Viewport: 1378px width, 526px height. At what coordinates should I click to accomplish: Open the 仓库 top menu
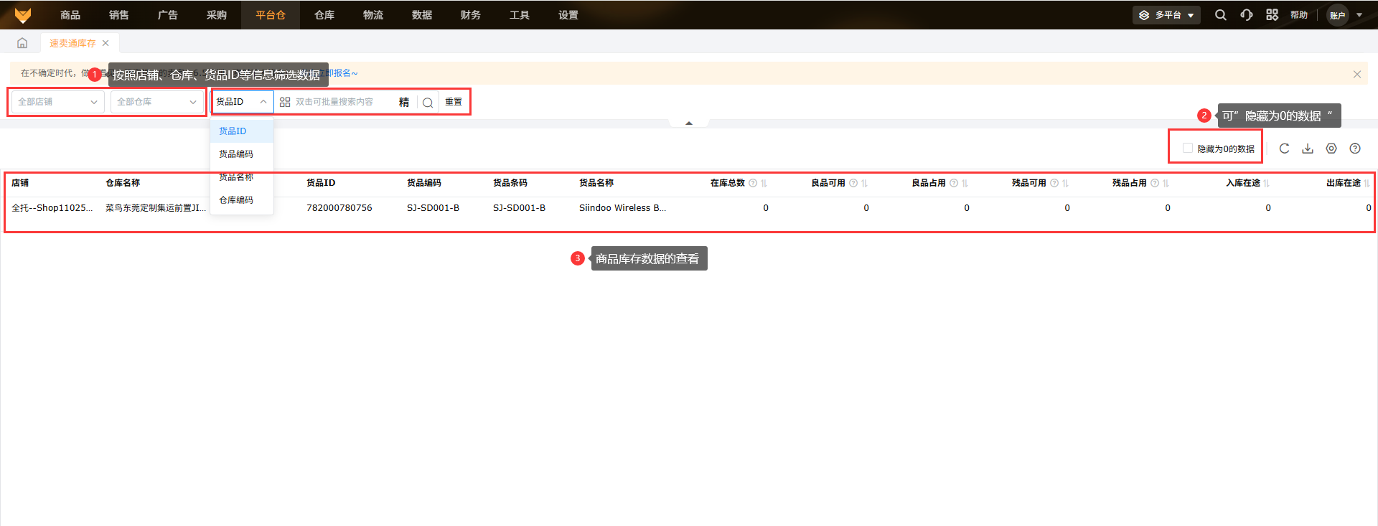[x=324, y=15]
